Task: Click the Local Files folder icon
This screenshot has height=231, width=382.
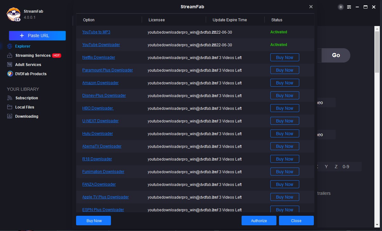Action: pos(10,107)
